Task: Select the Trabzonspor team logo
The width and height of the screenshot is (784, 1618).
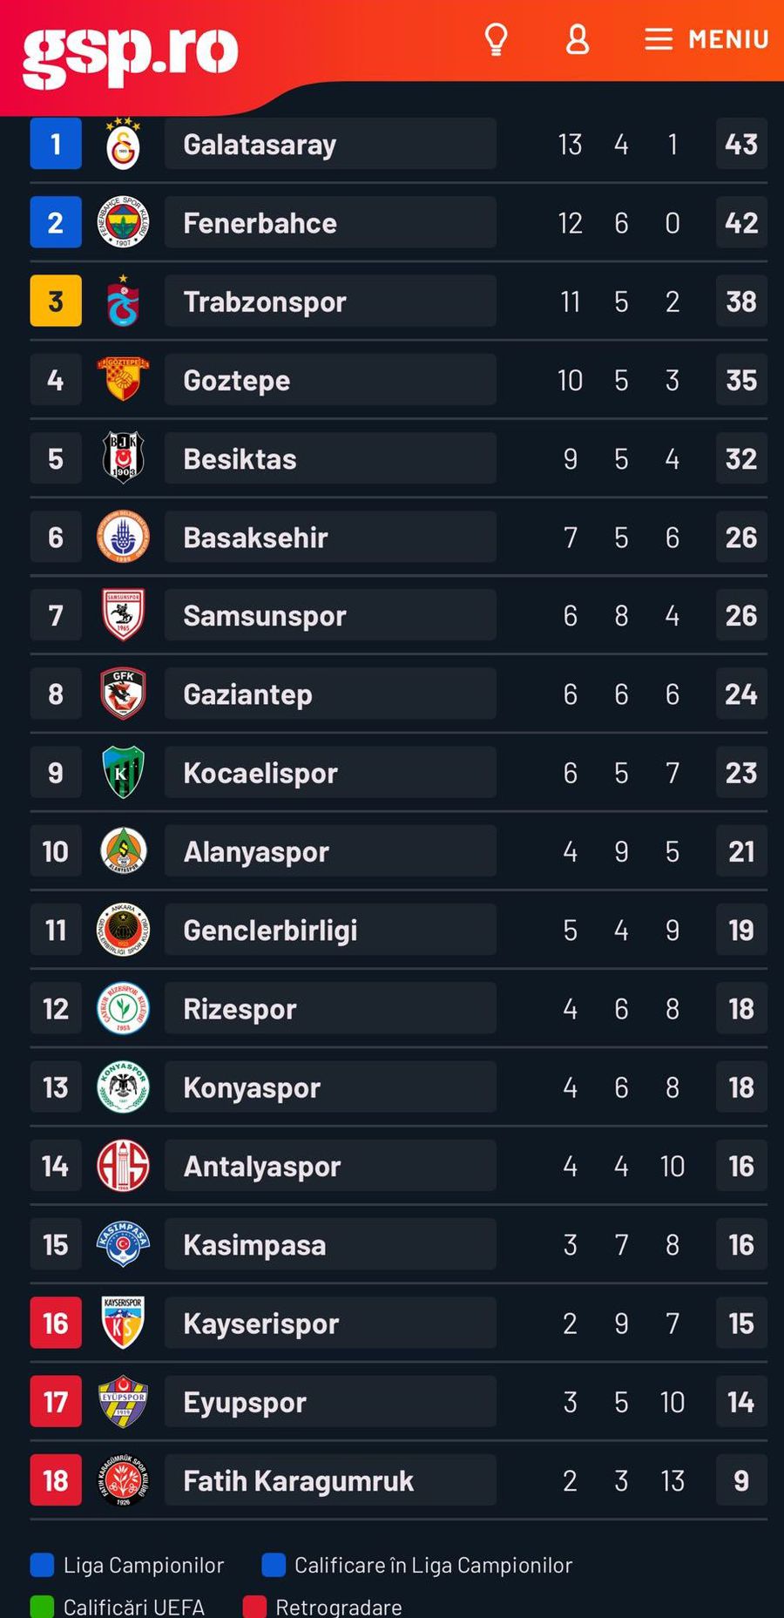Action: (x=123, y=301)
